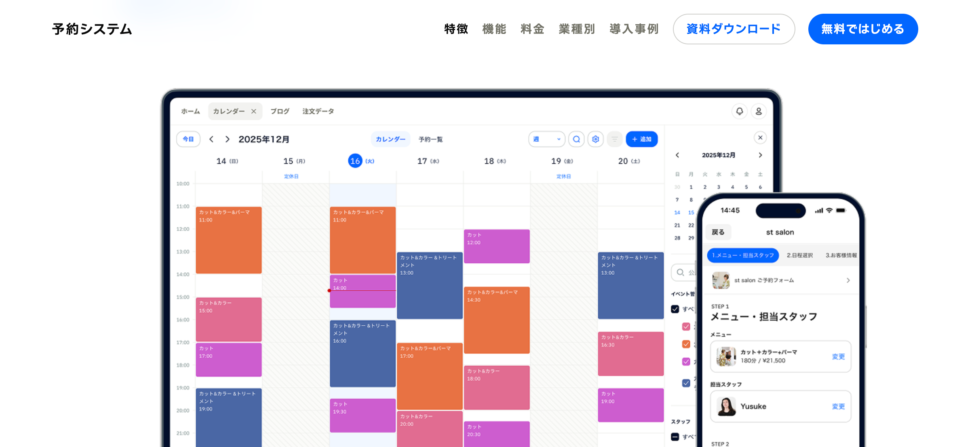Select the blue 13:00 event on Wednesday
This screenshot has height=447, width=970.
pos(429,286)
